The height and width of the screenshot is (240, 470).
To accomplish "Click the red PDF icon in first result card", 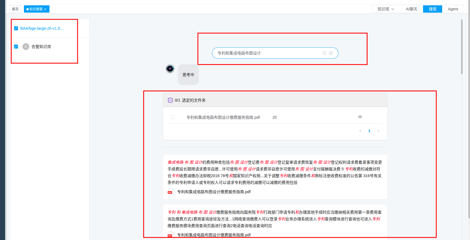I will 170,192.
